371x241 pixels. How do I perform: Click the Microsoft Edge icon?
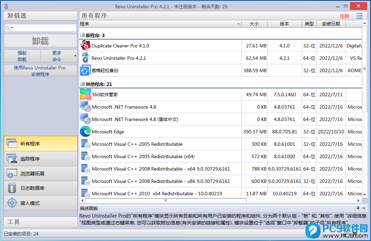85,131
